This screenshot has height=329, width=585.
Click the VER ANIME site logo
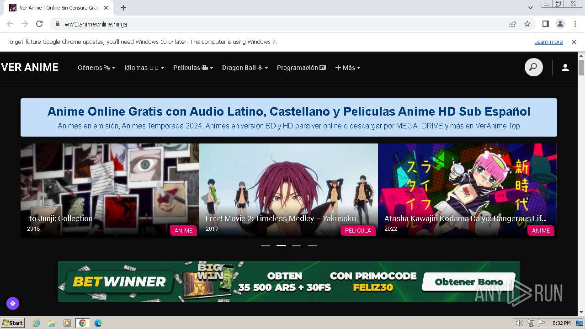[x=30, y=68]
